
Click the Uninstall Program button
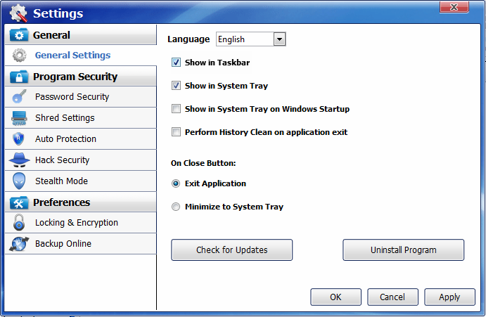coord(403,250)
